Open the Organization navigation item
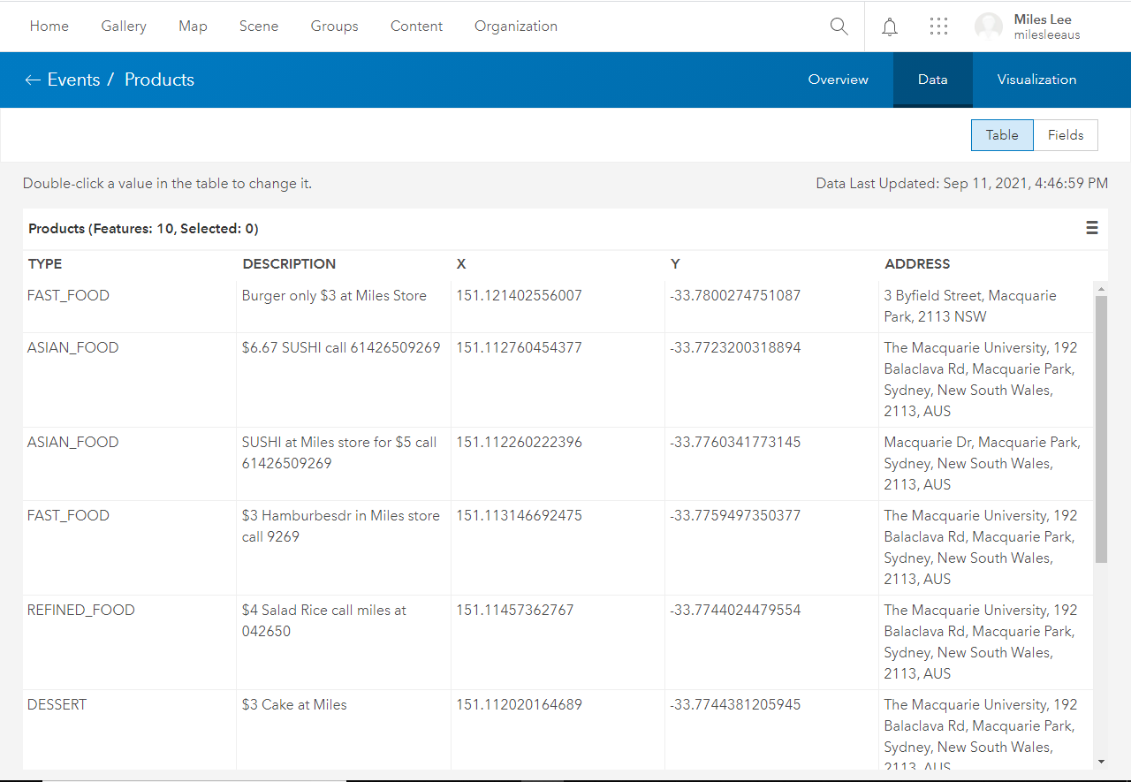Viewport: 1131px width, 782px height. 516,27
